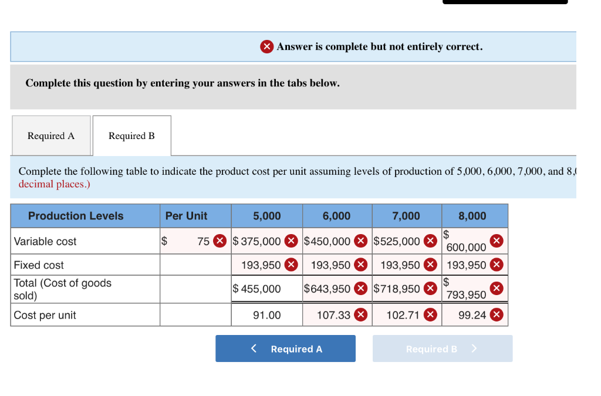Viewport: 601px width, 396px height.
Task: Click incorrect mark next to 107.33
Action: (x=361, y=315)
